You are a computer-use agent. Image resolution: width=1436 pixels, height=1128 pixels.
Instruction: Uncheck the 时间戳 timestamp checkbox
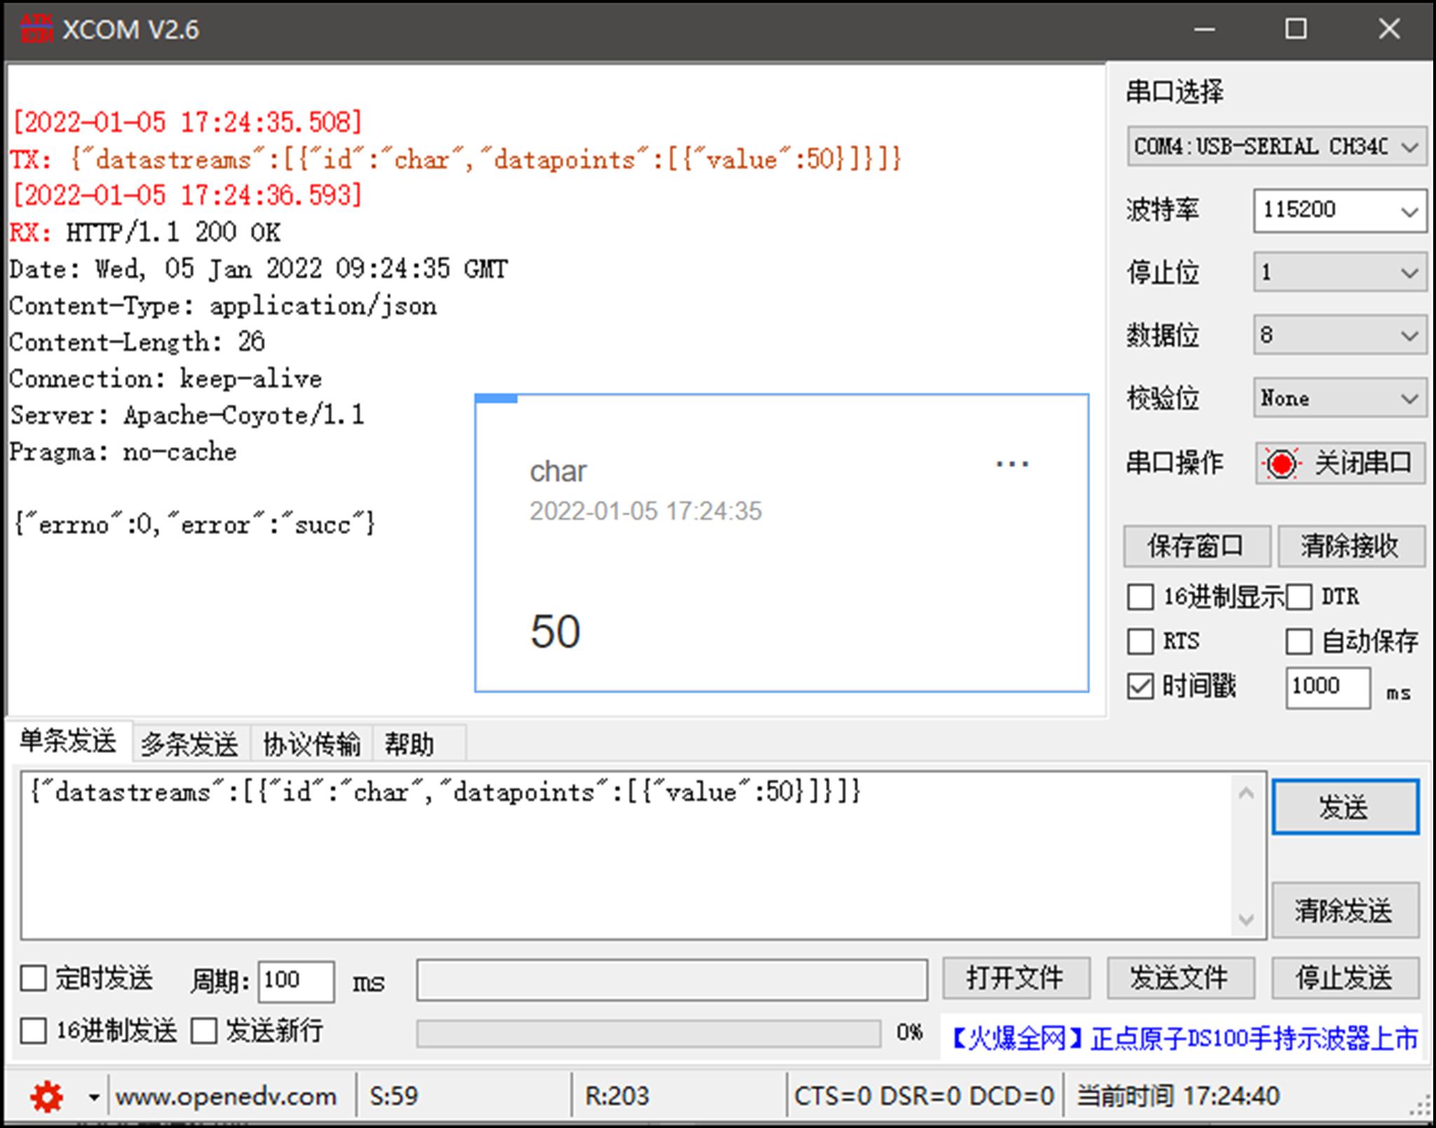tap(1141, 686)
